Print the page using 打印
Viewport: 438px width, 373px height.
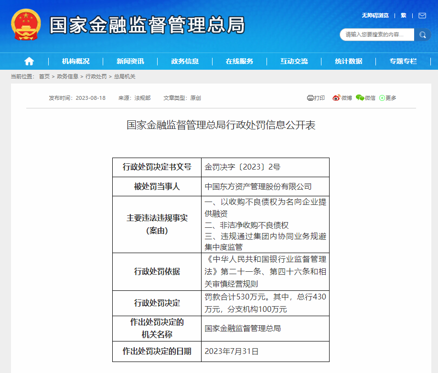pos(316,98)
